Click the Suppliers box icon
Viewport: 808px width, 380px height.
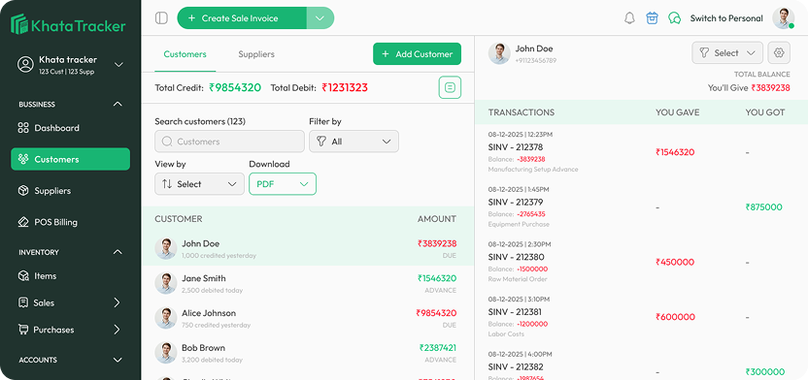click(23, 191)
